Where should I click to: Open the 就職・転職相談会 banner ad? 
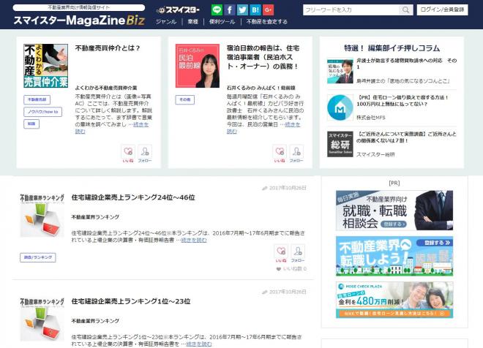tap(394, 211)
